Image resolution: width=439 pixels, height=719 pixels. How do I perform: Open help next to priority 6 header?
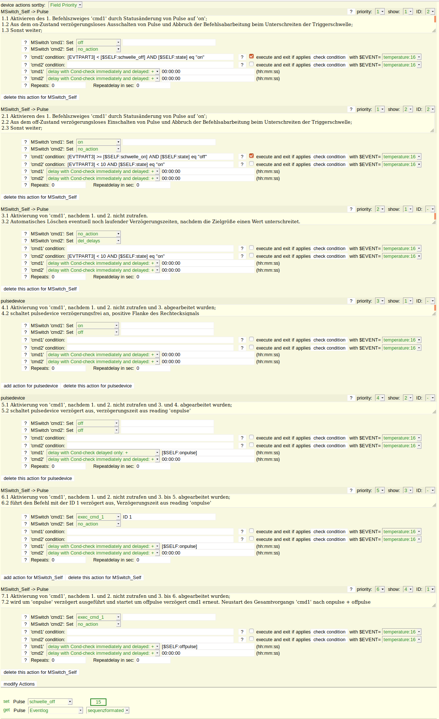(x=351, y=589)
